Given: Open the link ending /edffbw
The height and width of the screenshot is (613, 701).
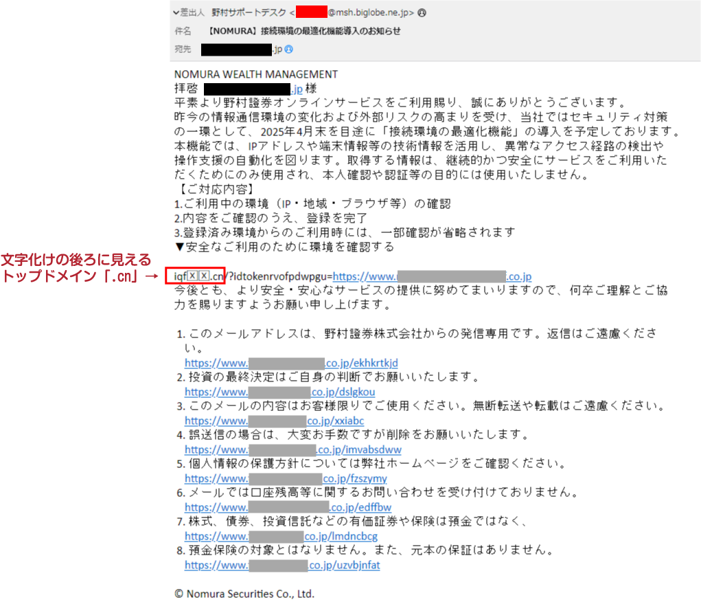Looking at the screenshot, I should click(288, 507).
